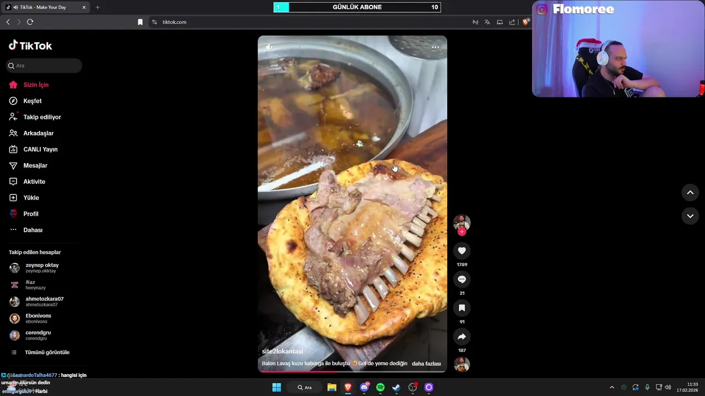
Task: Translate the page with translate icon
Action: pos(487,22)
